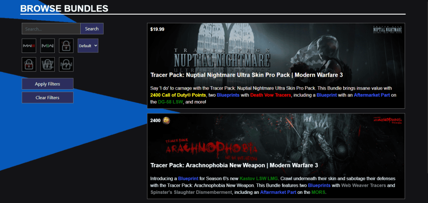The image size is (428, 203).
Task: Click the BROWSE BUNDLES heading
Action: pos(64,8)
